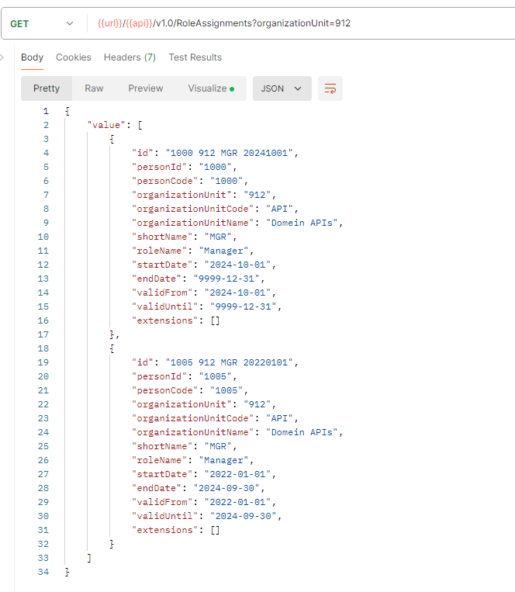Click the {{url}} variable in the URL
This screenshot has width=515, height=592.
tap(110, 23)
